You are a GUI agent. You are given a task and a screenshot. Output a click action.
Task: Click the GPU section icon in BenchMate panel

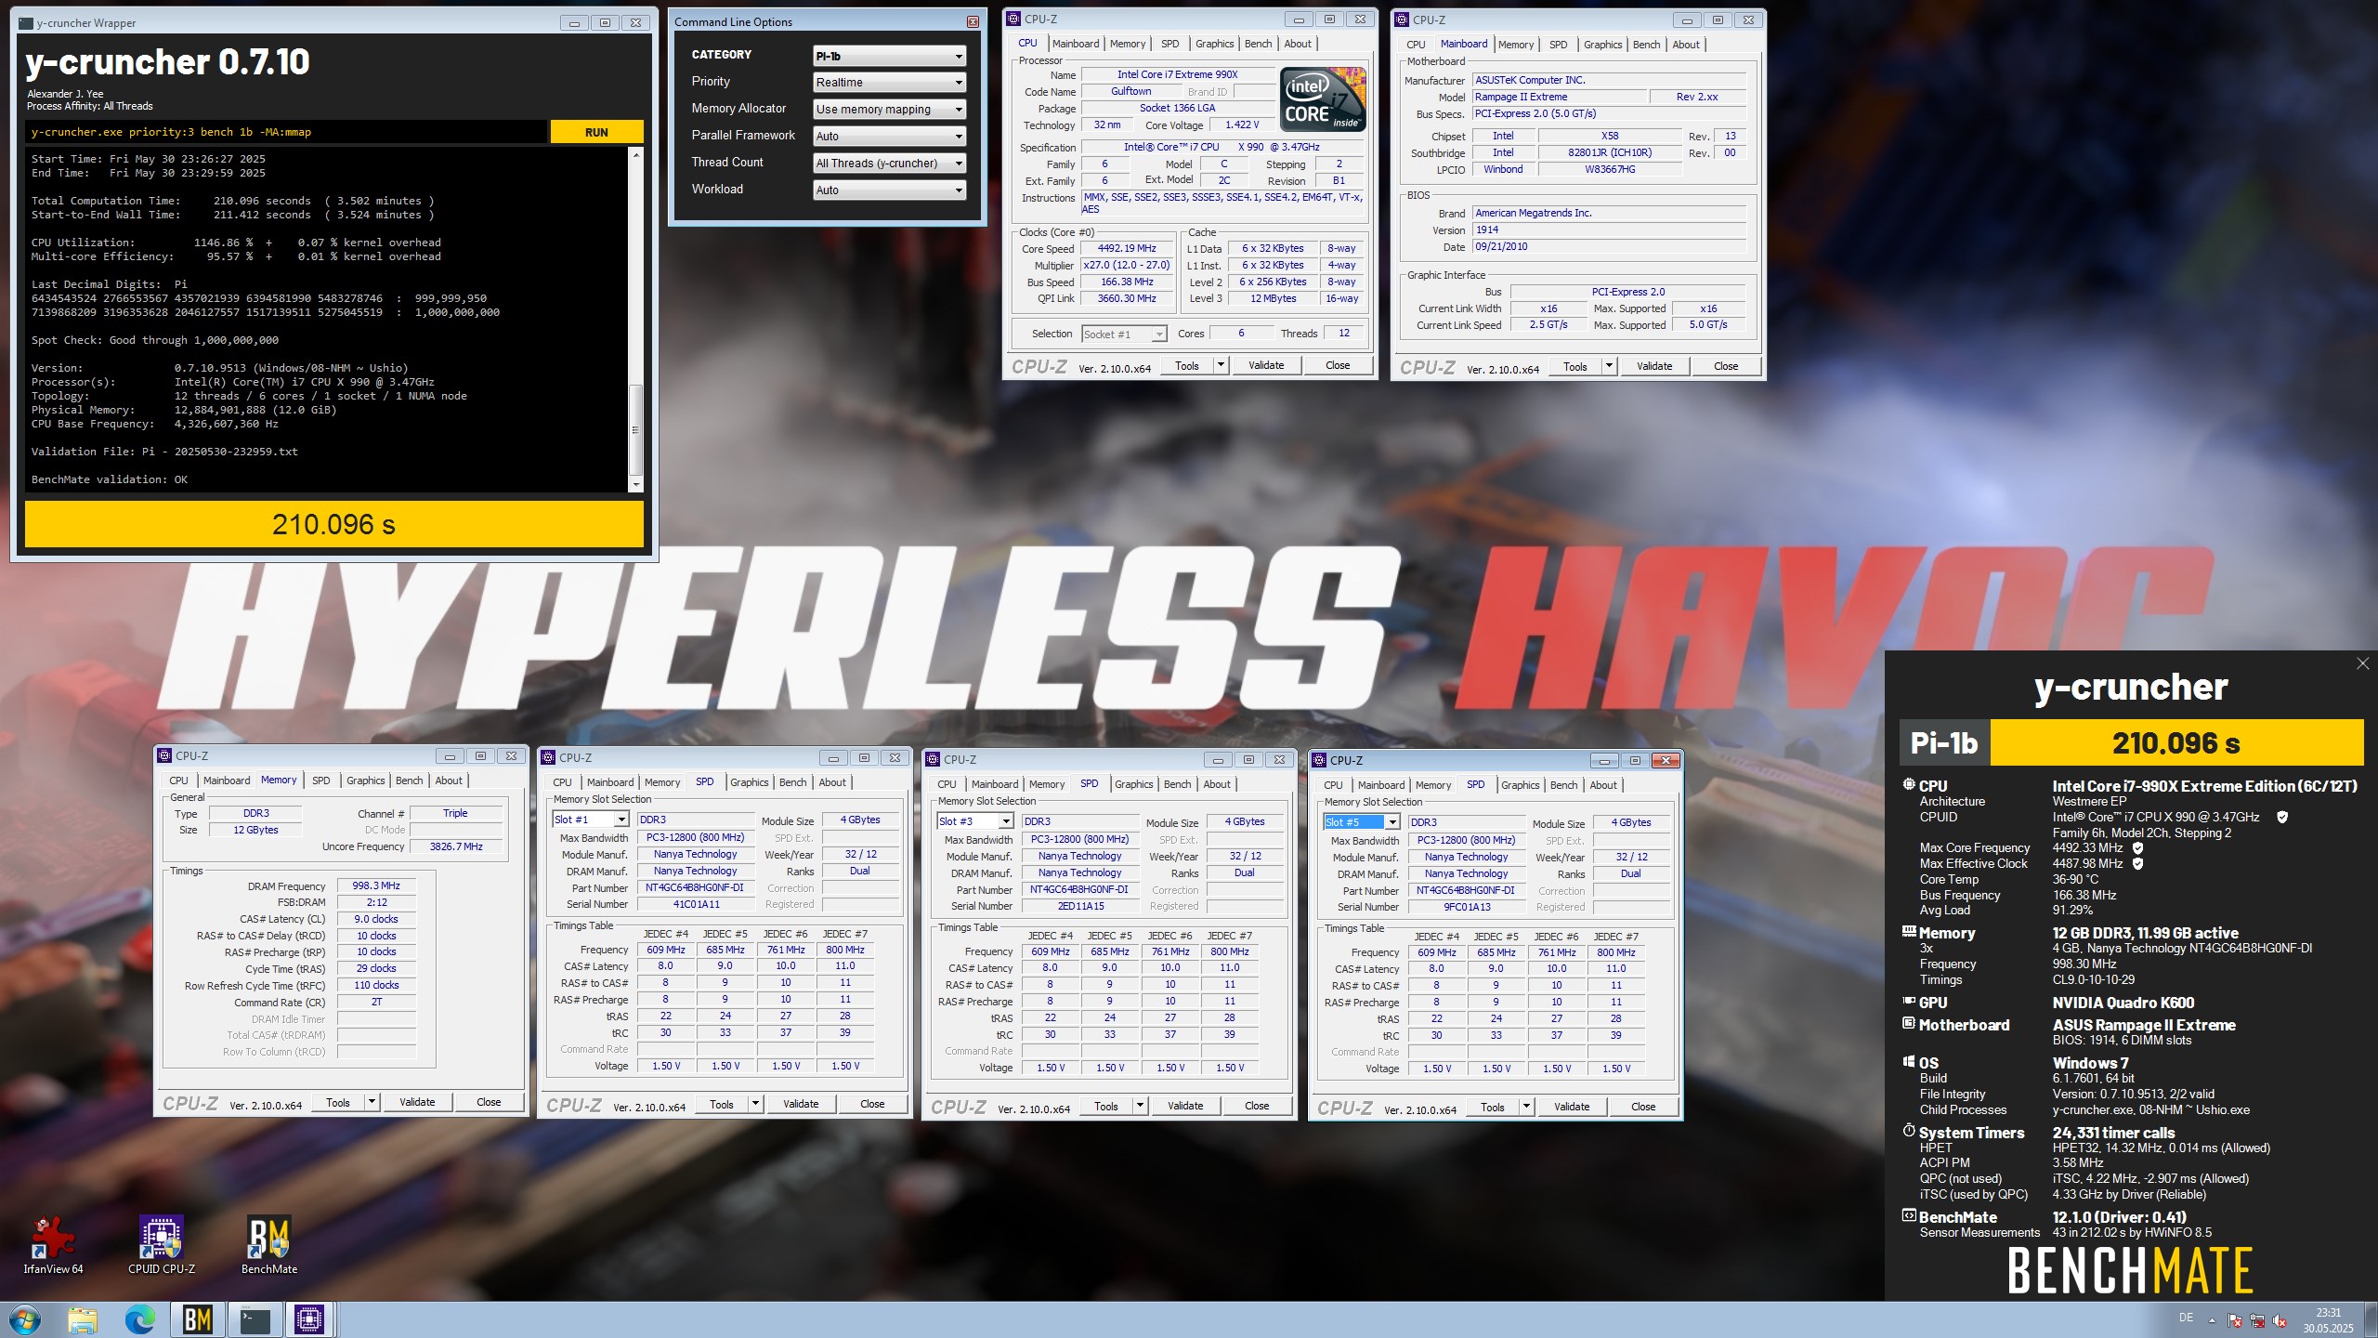point(1909,1002)
